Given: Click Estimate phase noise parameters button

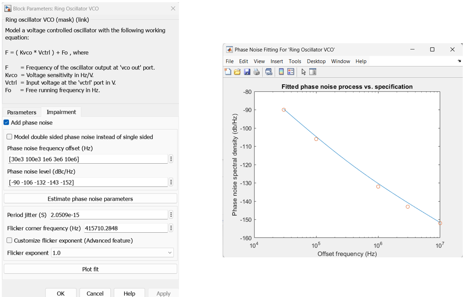Looking at the screenshot, I should 90,199.
